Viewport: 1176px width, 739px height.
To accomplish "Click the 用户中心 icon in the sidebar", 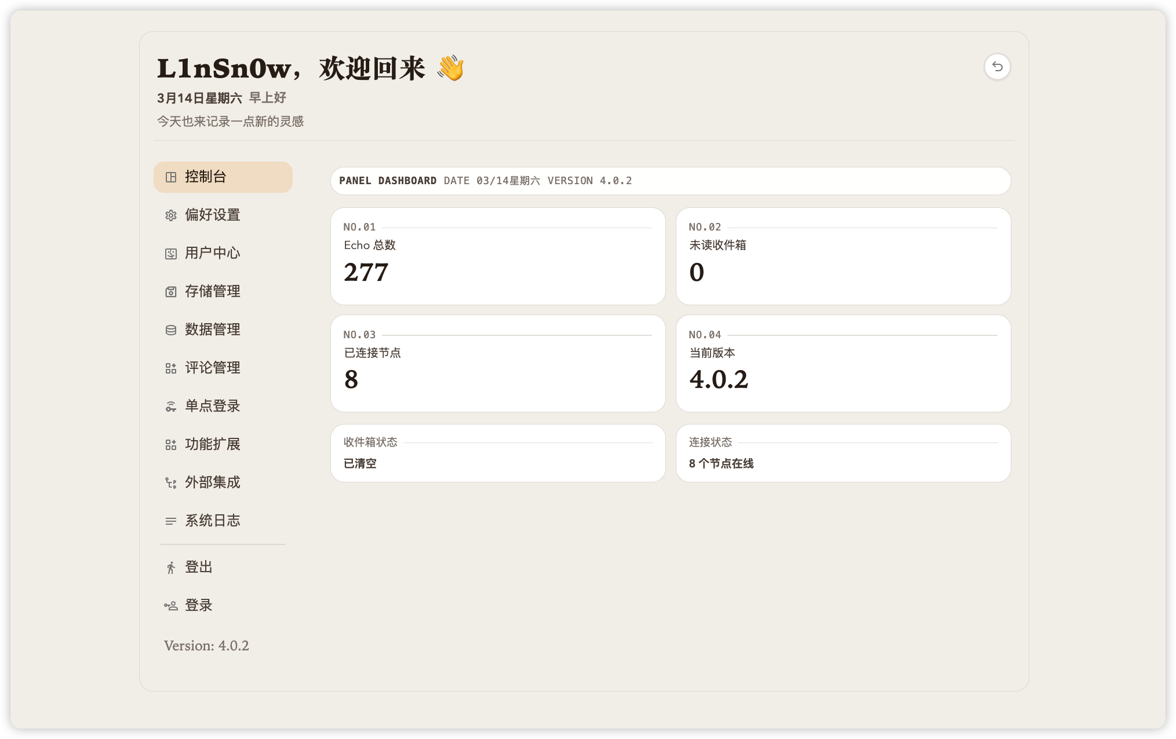I will 171,254.
